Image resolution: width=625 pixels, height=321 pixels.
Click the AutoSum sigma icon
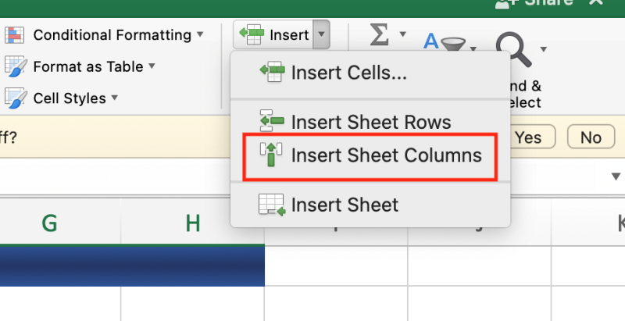380,34
